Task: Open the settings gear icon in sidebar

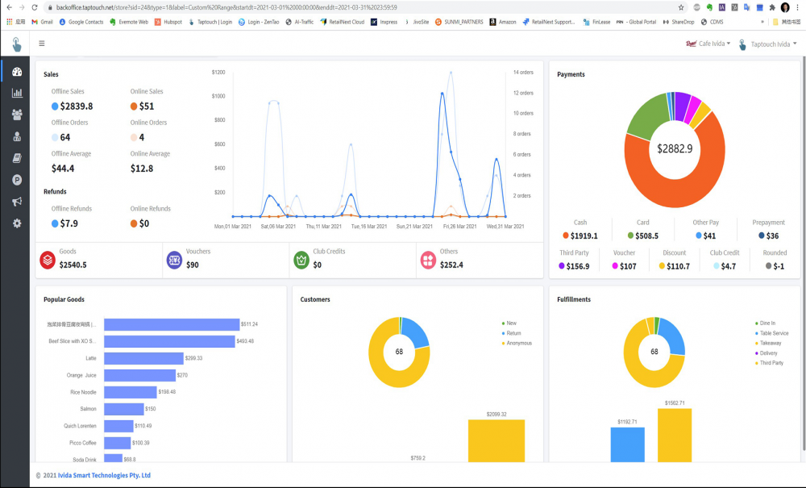Action: 17,223
